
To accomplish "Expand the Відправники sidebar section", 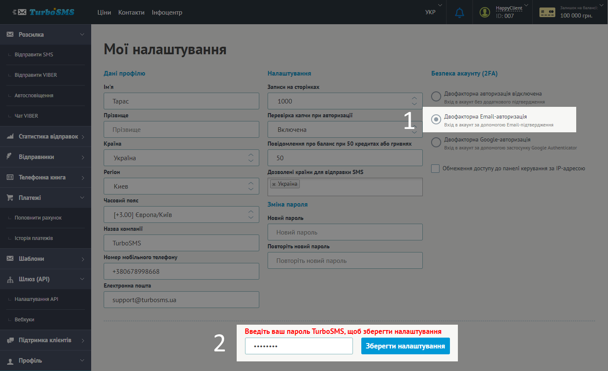I will [x=83, y=157].
